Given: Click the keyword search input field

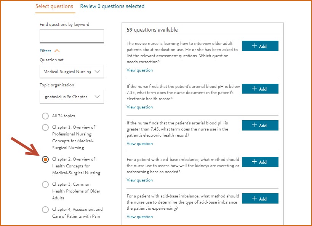Looking at the screenshot, I should pos(72,36).
